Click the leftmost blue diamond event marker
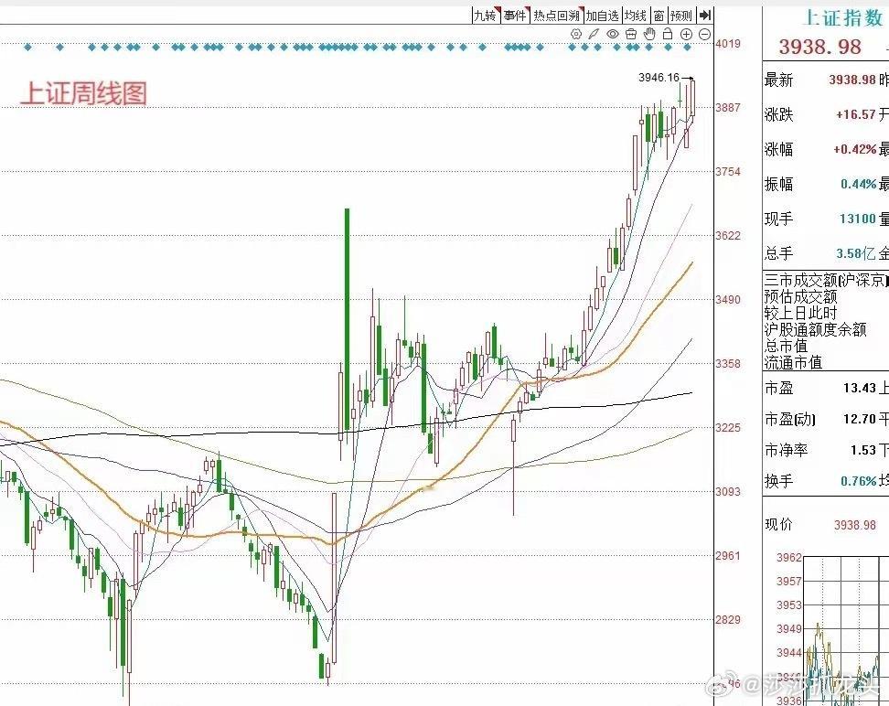Viewport: 889px width, 706px height. [27, 47]
